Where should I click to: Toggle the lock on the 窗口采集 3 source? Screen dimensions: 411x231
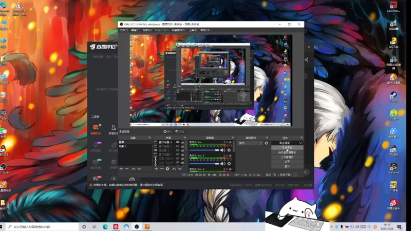coord(182,146)
